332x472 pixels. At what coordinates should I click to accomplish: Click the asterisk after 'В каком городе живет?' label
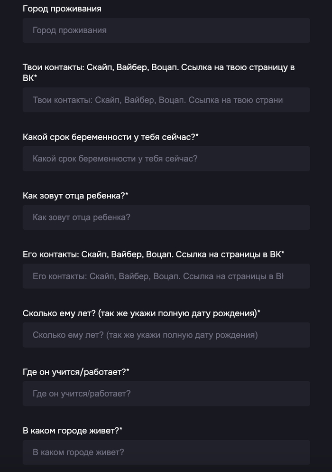(x=121, y=430)
